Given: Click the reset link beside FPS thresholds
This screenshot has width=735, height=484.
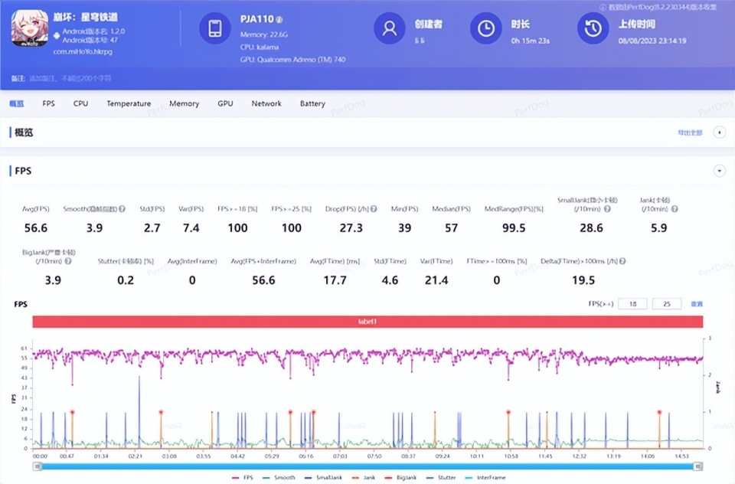Looking at the screenshot, I should tap(697, 304).
